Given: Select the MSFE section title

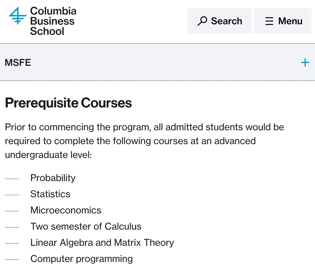Looking at the screenshot, I should click(18, 62).
